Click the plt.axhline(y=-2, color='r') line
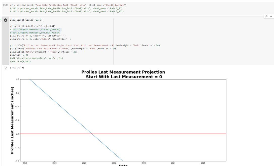 [x=38, y=36]
